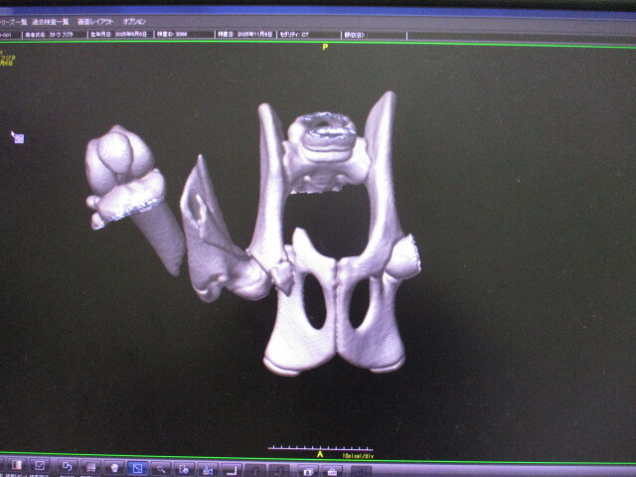636x477 pixels.
Task: Select the hand pan tool
Action: pos(114,467)
